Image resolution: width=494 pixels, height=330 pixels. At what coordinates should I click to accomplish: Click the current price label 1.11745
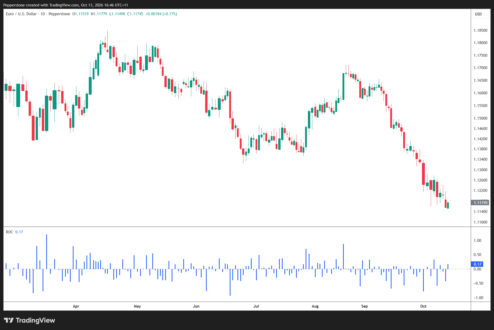pos(480,203)
